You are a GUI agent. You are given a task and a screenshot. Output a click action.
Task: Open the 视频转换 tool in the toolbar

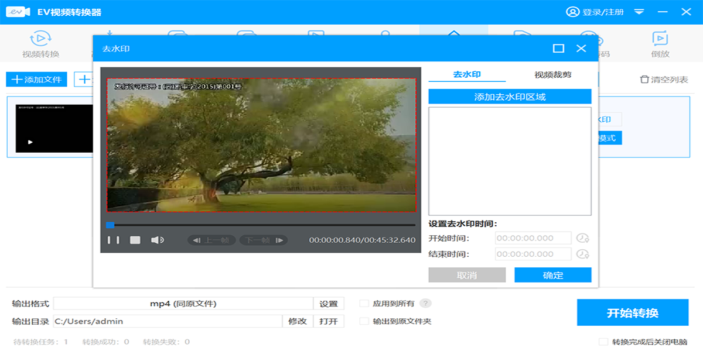(40, 44)
